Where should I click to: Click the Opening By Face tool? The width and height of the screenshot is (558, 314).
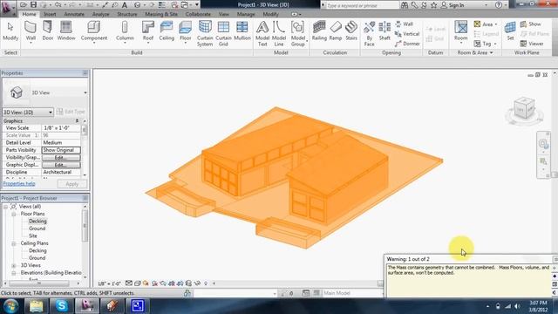click(369, 34)
